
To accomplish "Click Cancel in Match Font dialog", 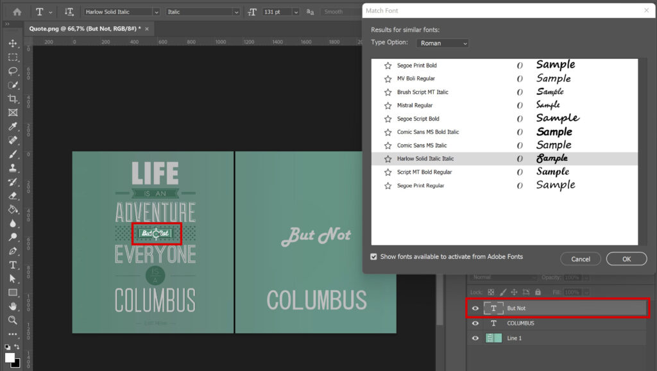I will pyautogui.click(x=580, y=259).
